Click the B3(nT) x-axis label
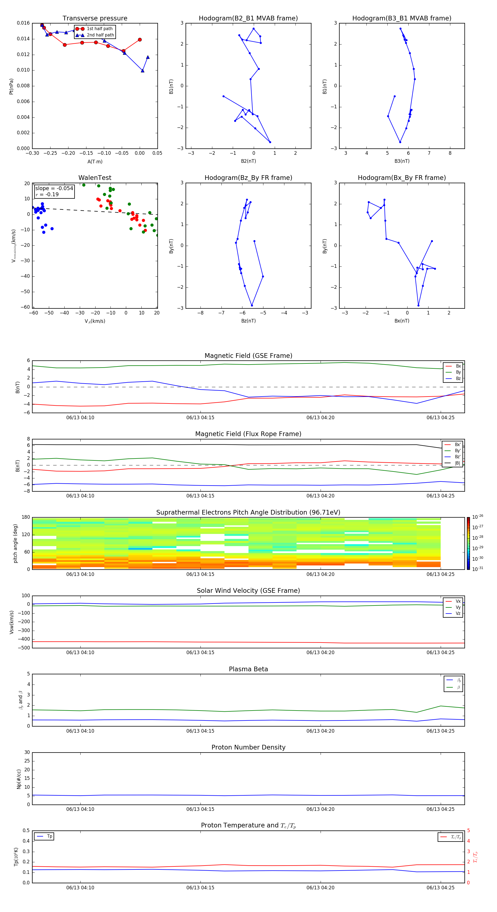This screenshot has height=912, width=497. pos(402,161)
